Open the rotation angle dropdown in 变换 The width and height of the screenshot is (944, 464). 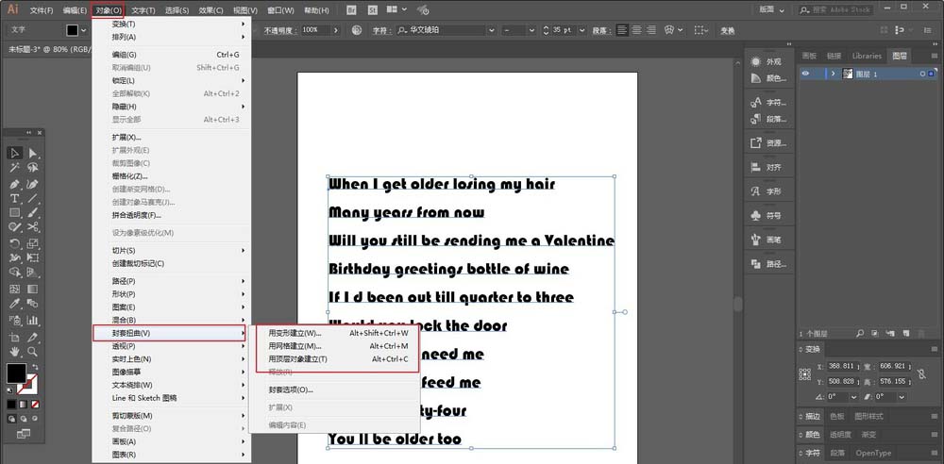click(851, 397)
